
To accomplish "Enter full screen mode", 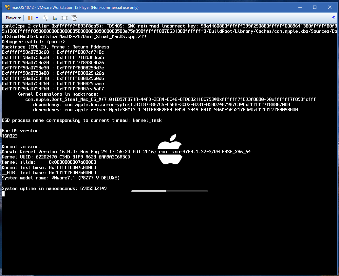I will (65, 18).
